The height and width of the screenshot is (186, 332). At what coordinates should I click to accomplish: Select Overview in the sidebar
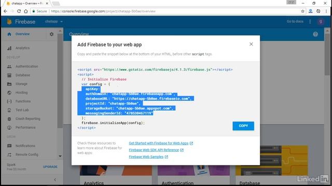coord(22,34)
